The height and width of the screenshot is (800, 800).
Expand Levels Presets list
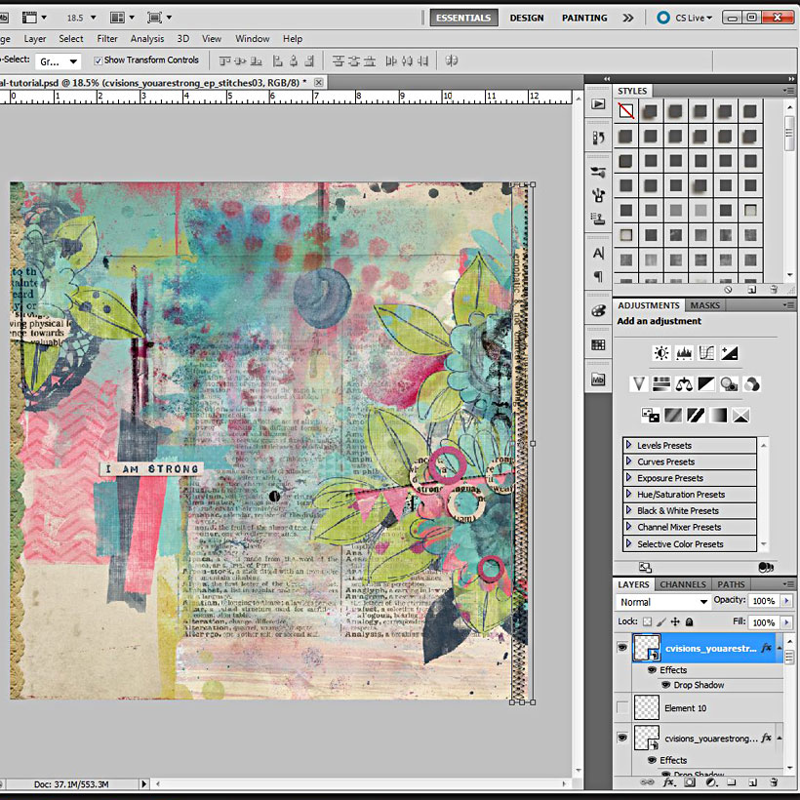click(x=628, y=446)
